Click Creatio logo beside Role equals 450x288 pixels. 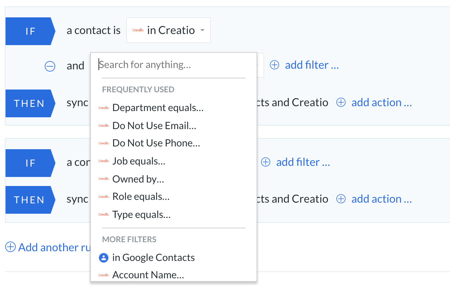(x=104, y=196)
